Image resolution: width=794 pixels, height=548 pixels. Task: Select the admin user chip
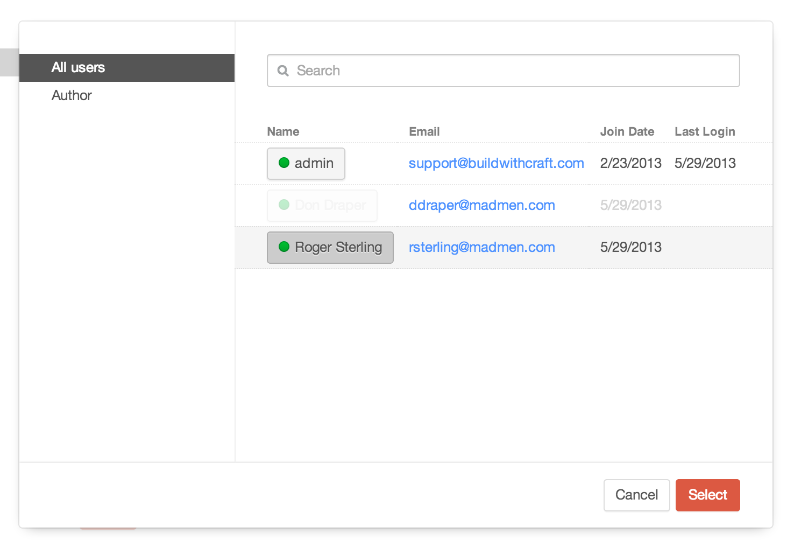306,163
